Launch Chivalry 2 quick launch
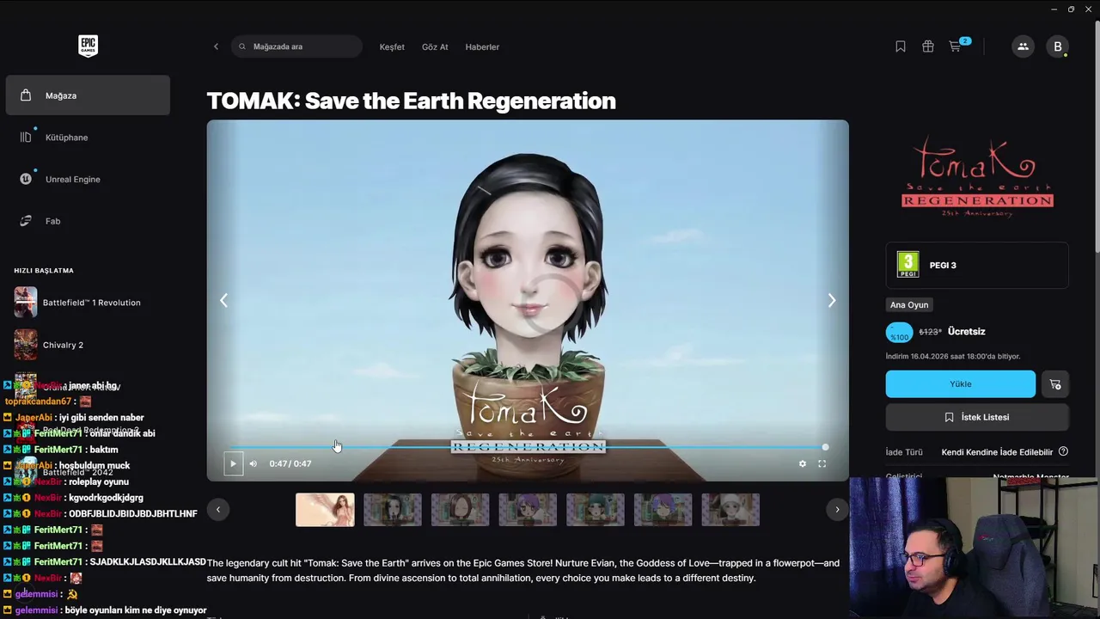This screenshot has width=1100, height=619. [x=88, y=345]
